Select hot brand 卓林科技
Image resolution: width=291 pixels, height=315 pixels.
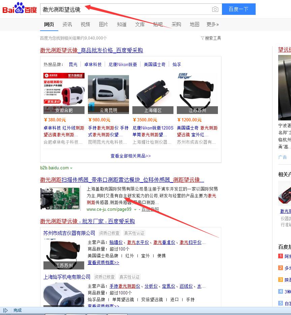point(93,64)
